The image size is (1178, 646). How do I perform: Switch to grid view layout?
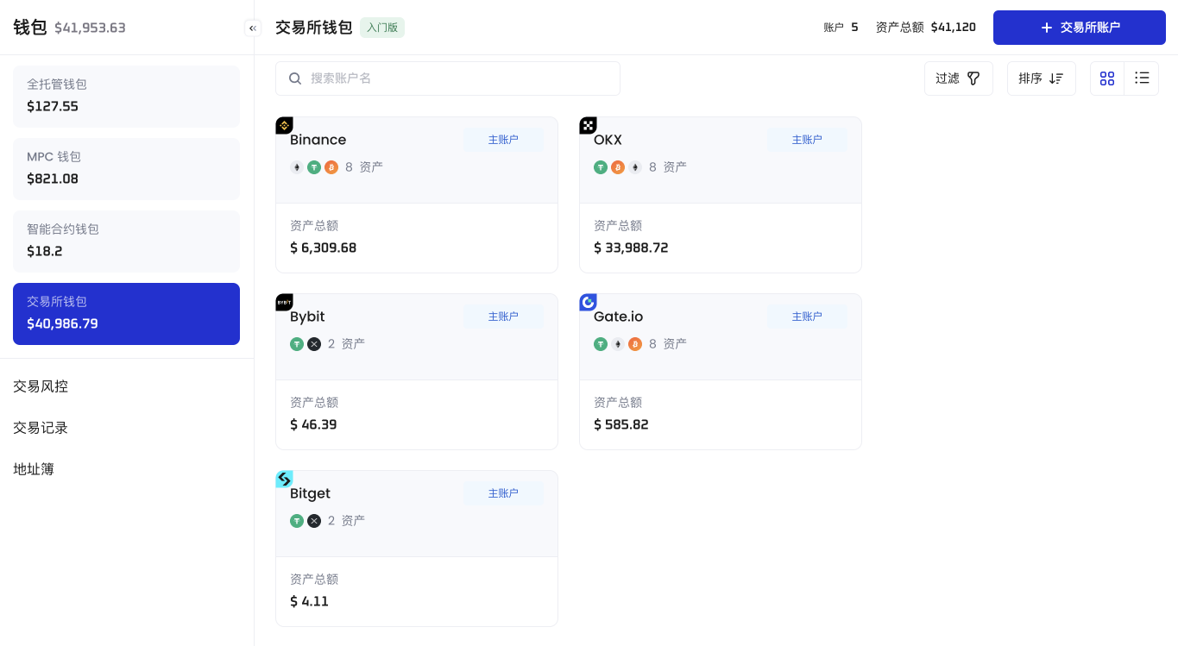[x=1107, y=78]
